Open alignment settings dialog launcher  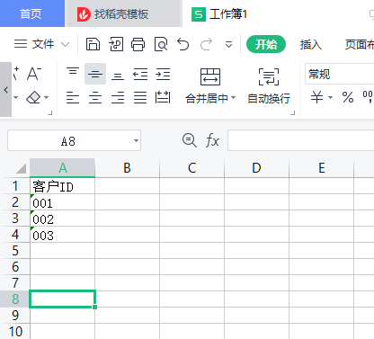(x=293, y=113)
